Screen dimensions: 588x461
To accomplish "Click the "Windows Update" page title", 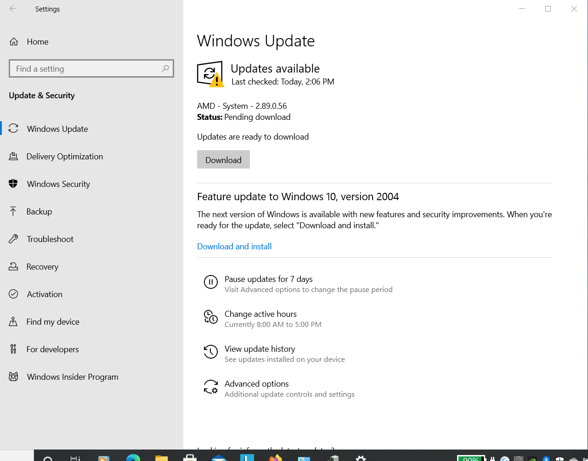I will click(256, 41).
